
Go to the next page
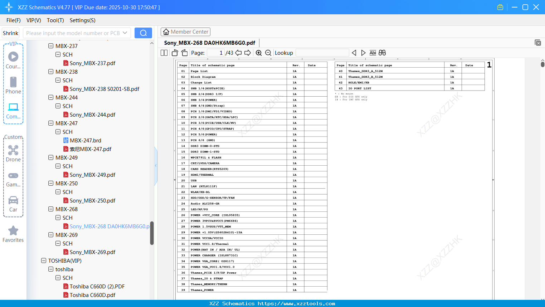click(248, 53)
